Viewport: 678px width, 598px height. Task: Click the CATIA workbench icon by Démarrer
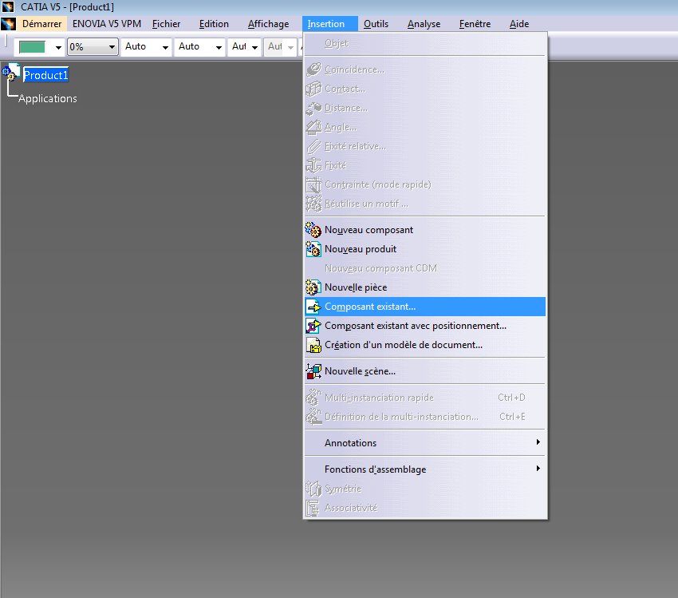pos(8,24)
